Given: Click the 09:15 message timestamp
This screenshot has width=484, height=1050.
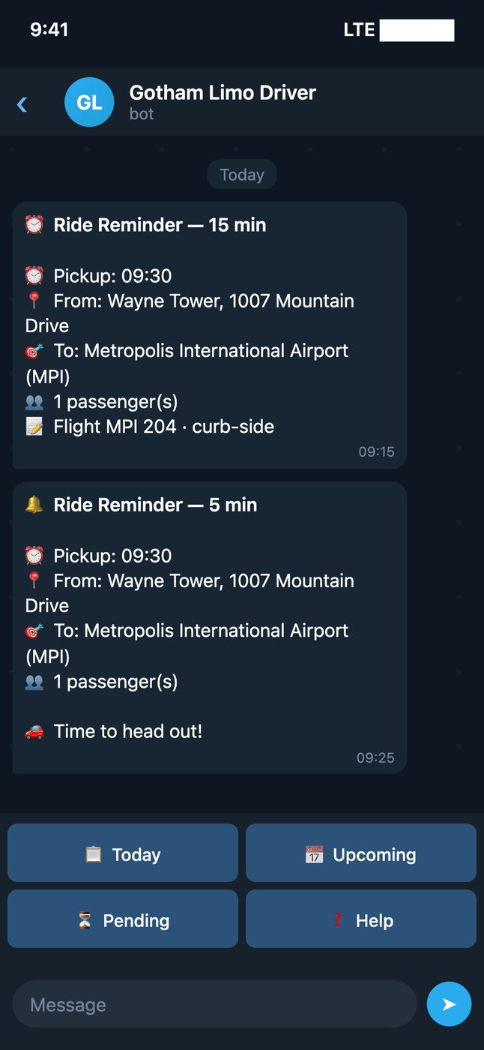Looking at the screenshot, I should point(376,451).
